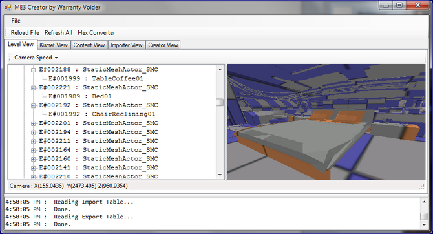The image size is (433, 234).
Task: Click the Reload File button
Action: (25, 32)
